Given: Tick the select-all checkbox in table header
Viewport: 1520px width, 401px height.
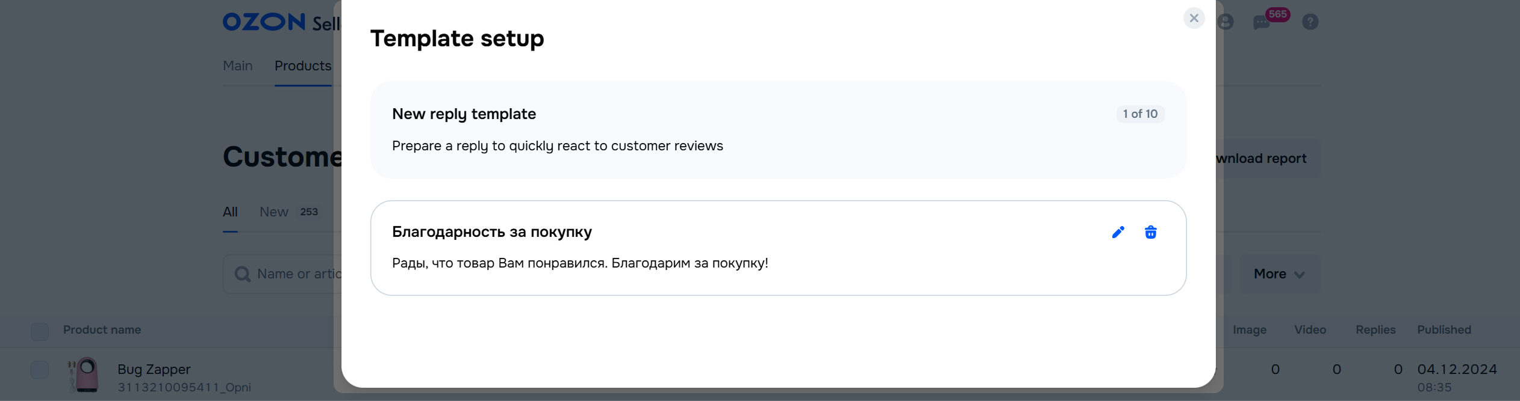Looking at the screenshot, I should click(x=40, y=331).
